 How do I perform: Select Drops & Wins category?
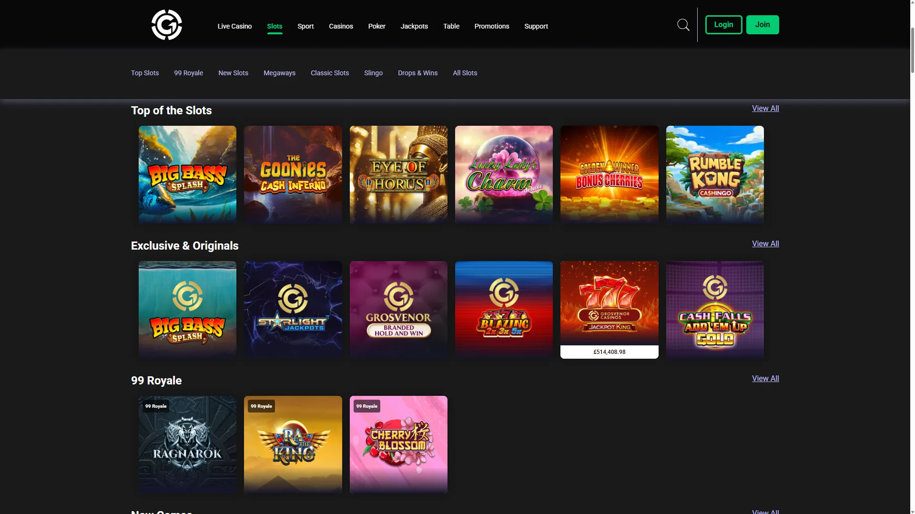click(417, 73)
